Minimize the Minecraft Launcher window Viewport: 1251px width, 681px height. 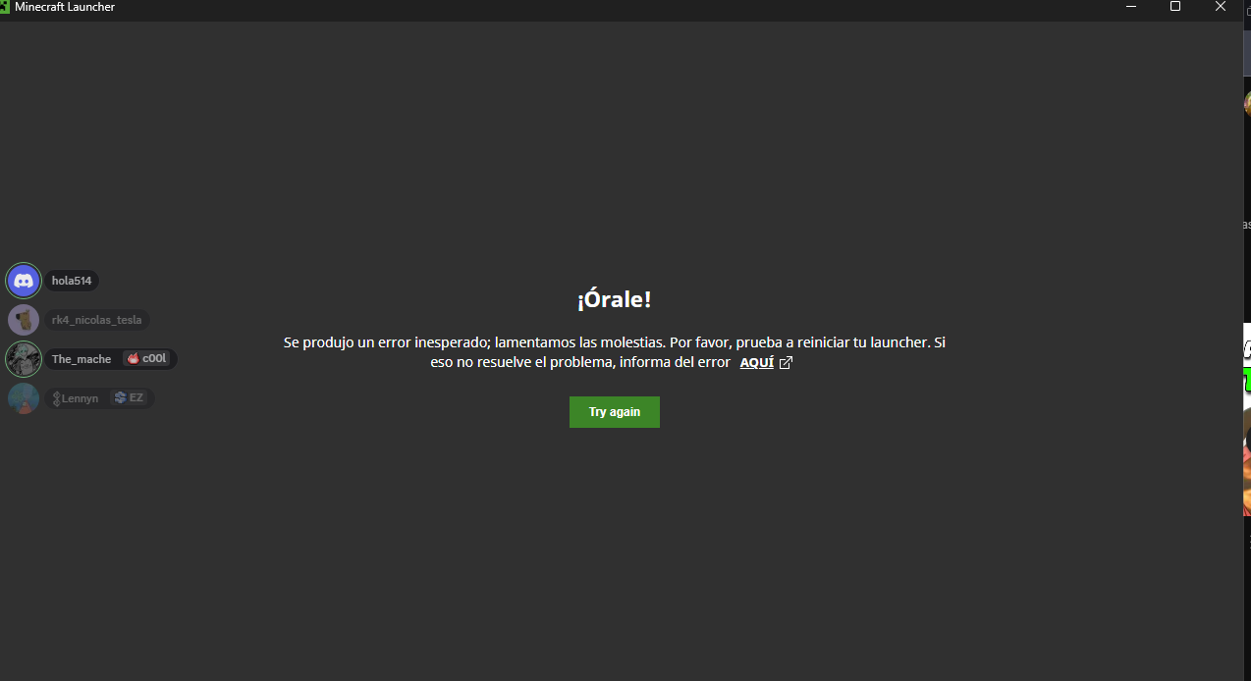coord(1130,7)
